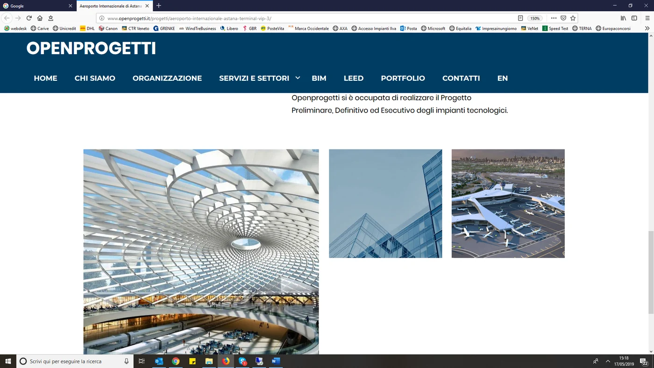Toggle reader view icon in address bar

click(x=520, y=18)
